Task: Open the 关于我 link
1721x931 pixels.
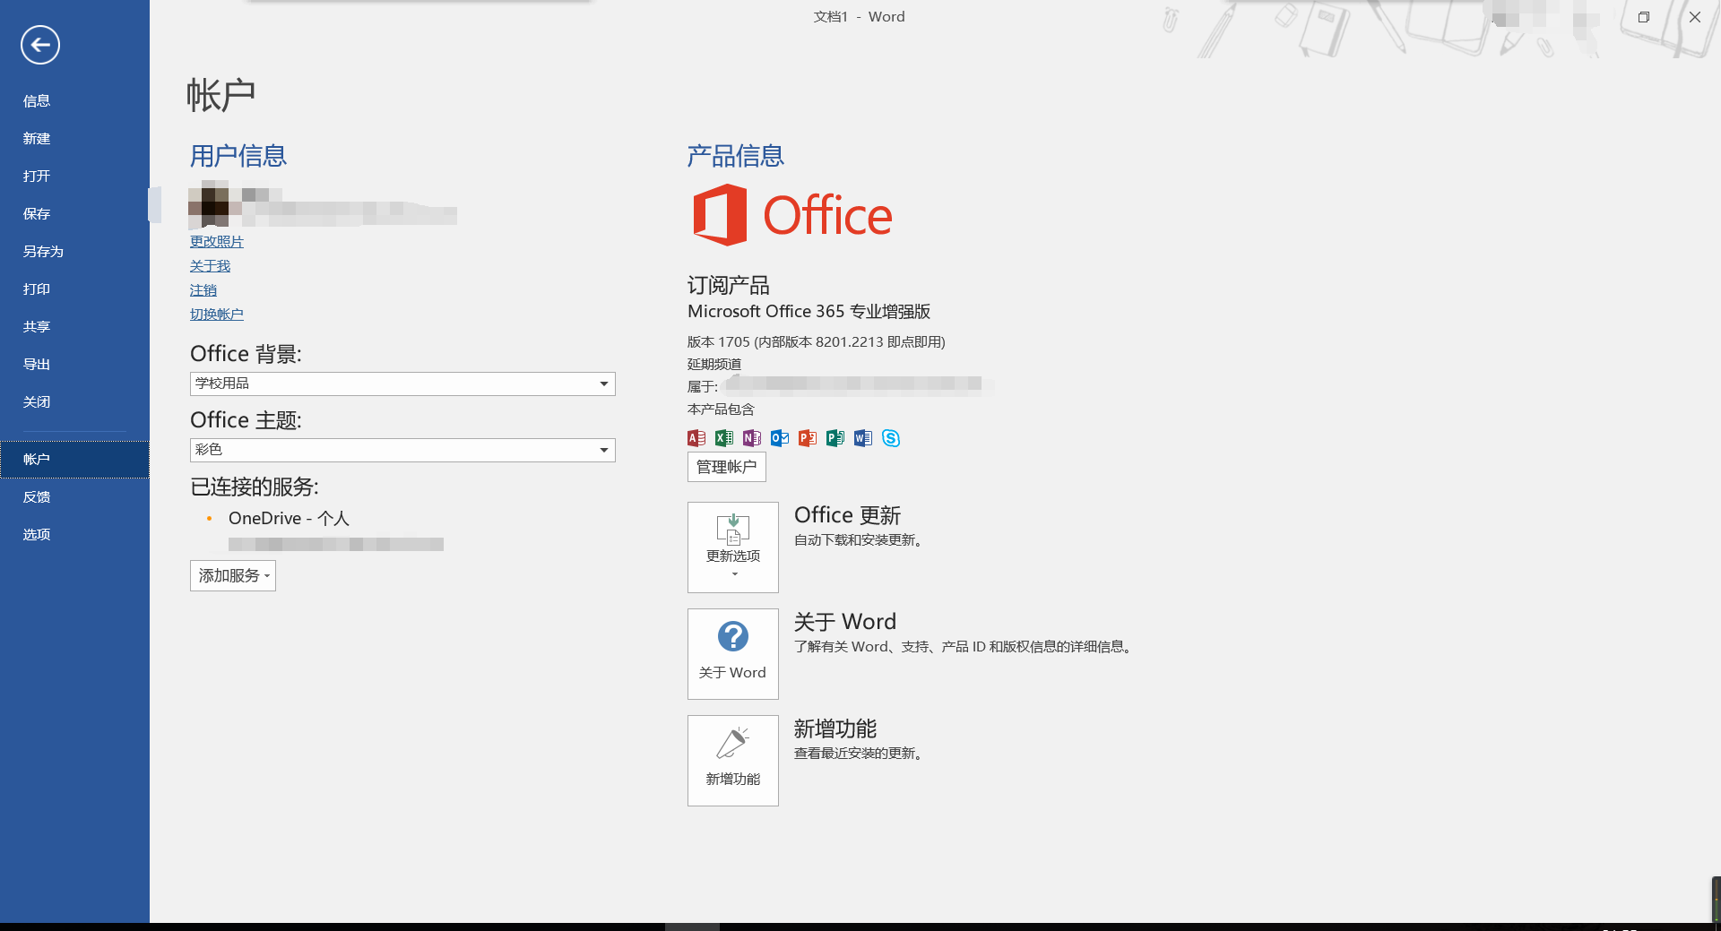Action: 210,266
